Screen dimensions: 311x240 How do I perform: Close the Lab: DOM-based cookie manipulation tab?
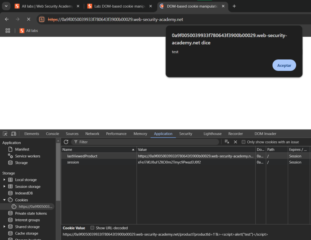click(x=151, y=6)
